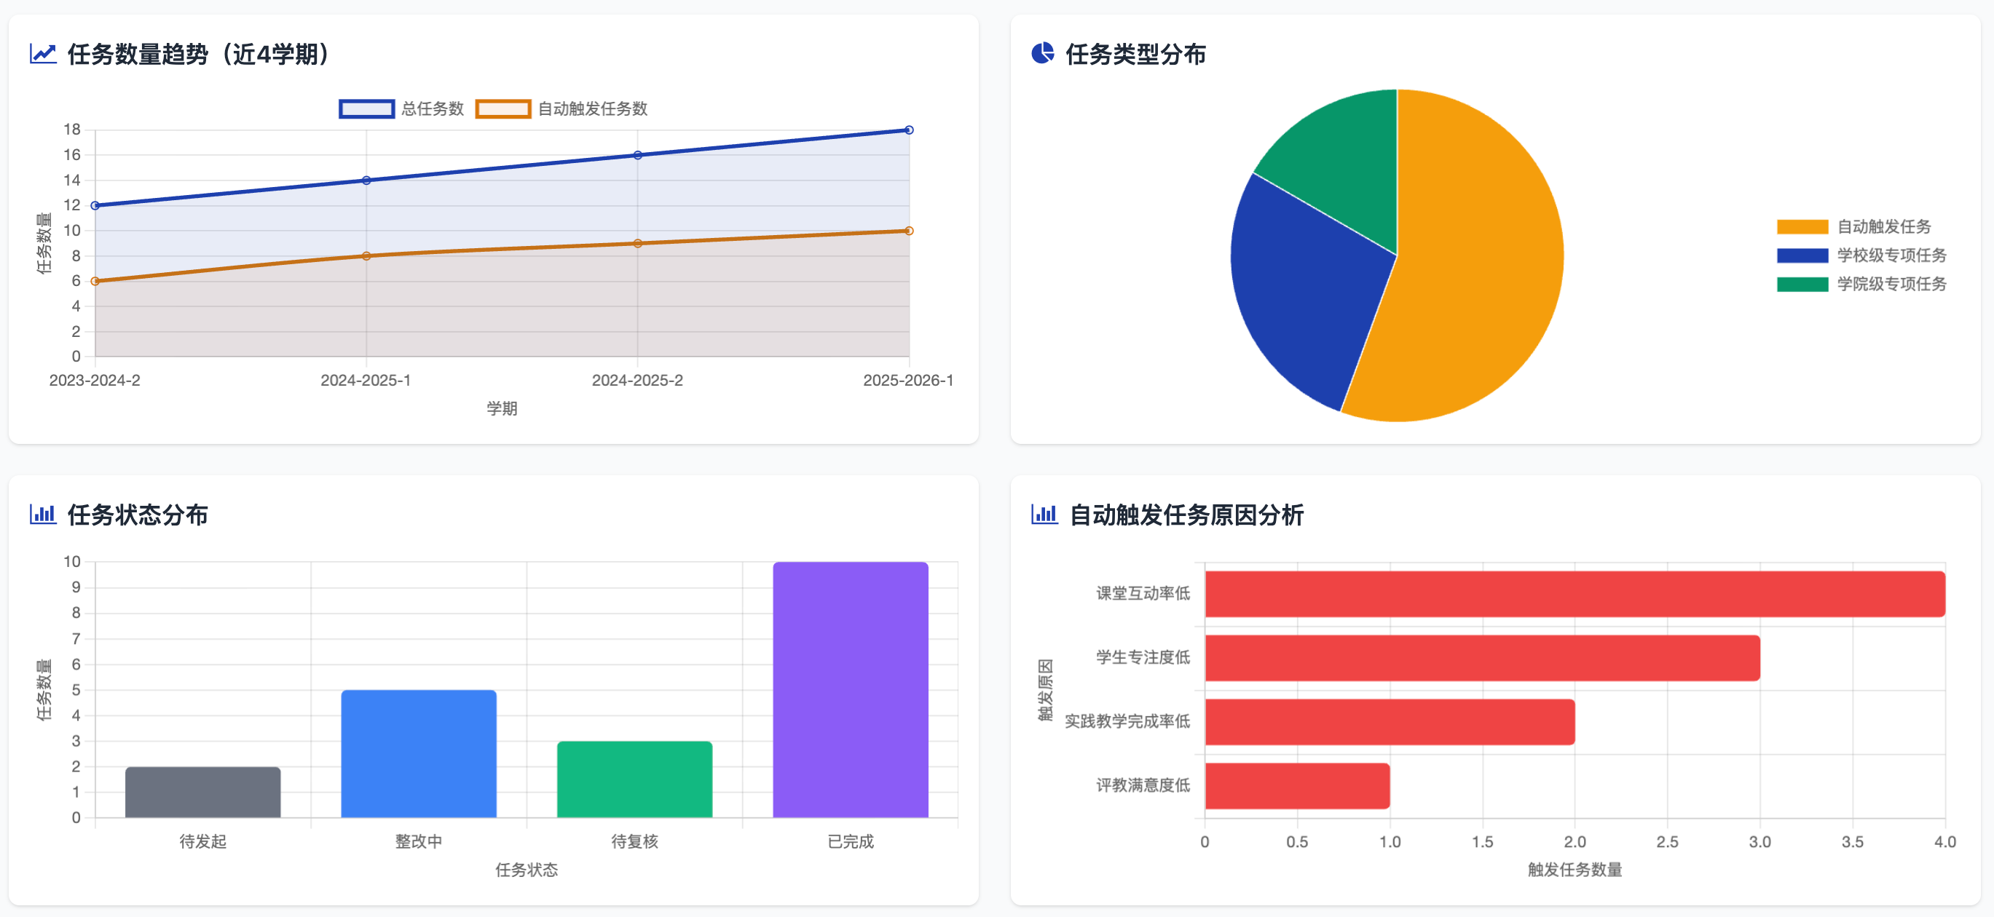The height and width of the screenshot is (917, 1994).
Task: Select the blue 整改中 bar
Action: click(418, 753)
